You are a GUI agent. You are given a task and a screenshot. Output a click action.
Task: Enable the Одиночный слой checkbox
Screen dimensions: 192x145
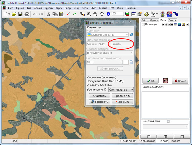(168, 121)
